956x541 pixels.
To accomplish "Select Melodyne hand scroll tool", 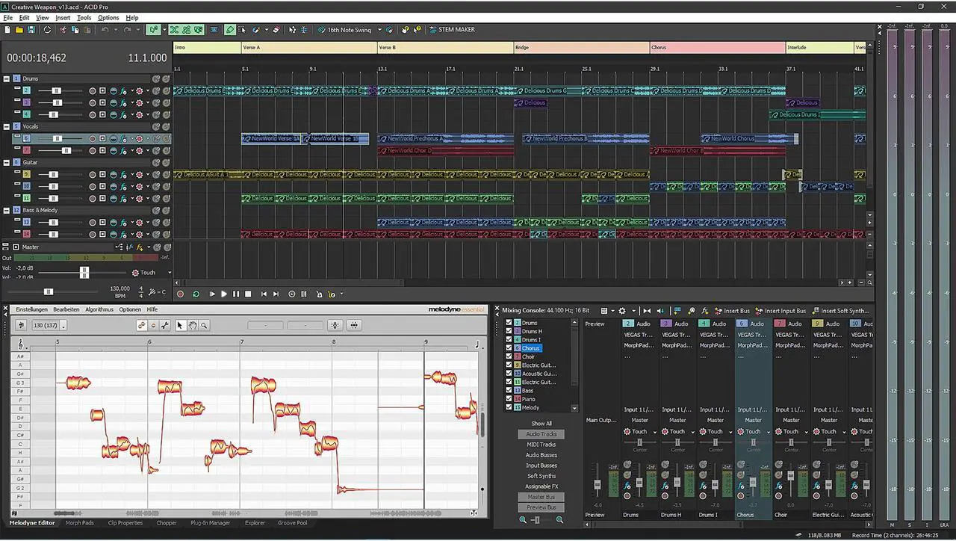I will click(192, 325).
